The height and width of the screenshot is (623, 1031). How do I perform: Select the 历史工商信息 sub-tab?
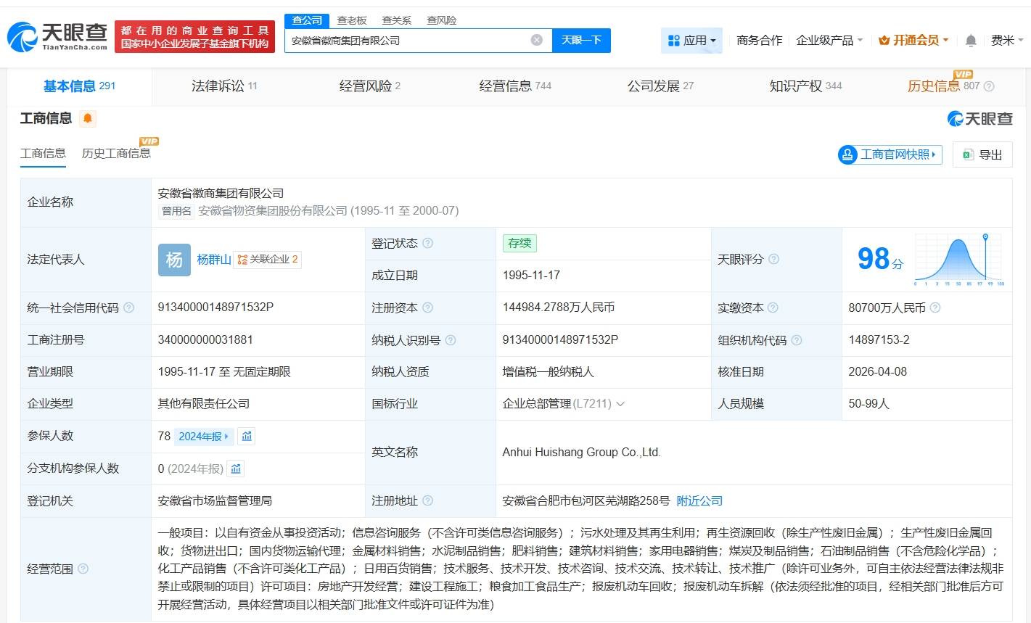tap(116, 153)
